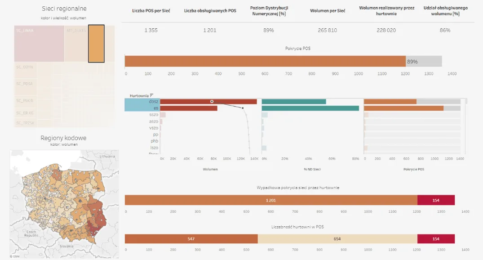
Task: Click the dosz orange Pokrycie POS bar
Action: pyautogui.click(x=390, y=102)
